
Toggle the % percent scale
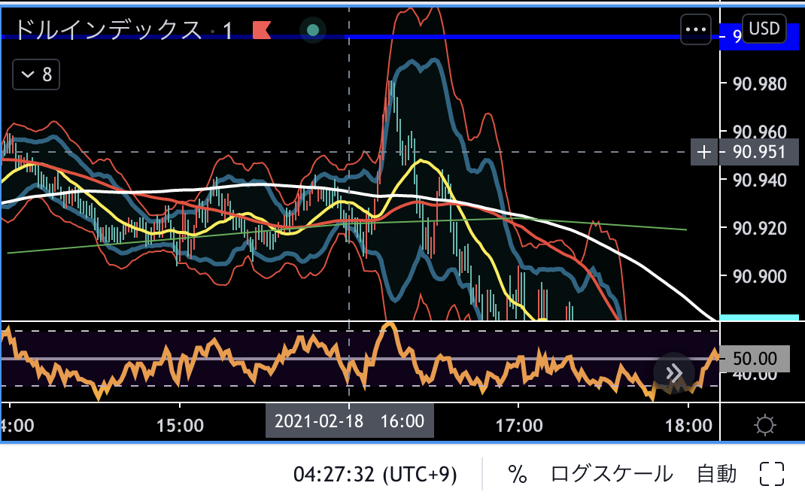pyautogui.click(x=516, y=474)
